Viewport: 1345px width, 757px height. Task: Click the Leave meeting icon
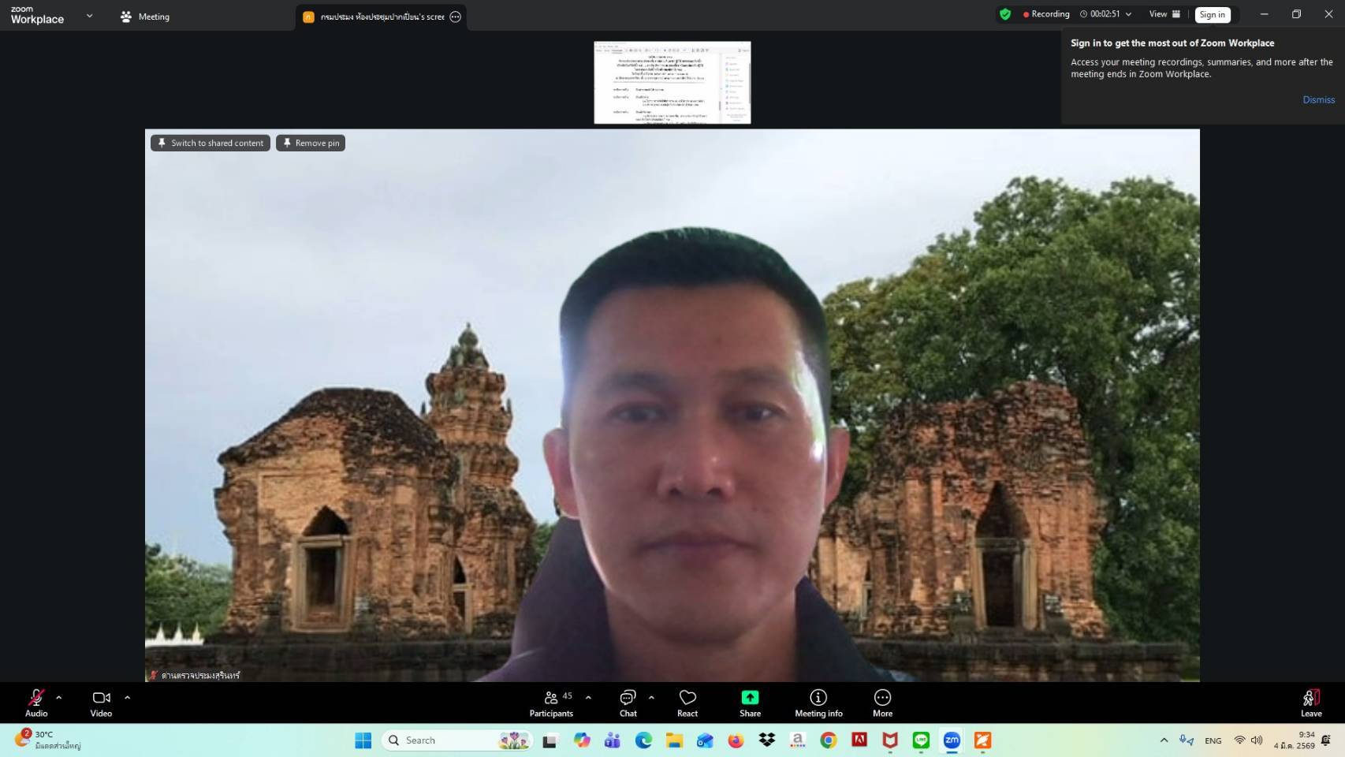[1311, 698]
